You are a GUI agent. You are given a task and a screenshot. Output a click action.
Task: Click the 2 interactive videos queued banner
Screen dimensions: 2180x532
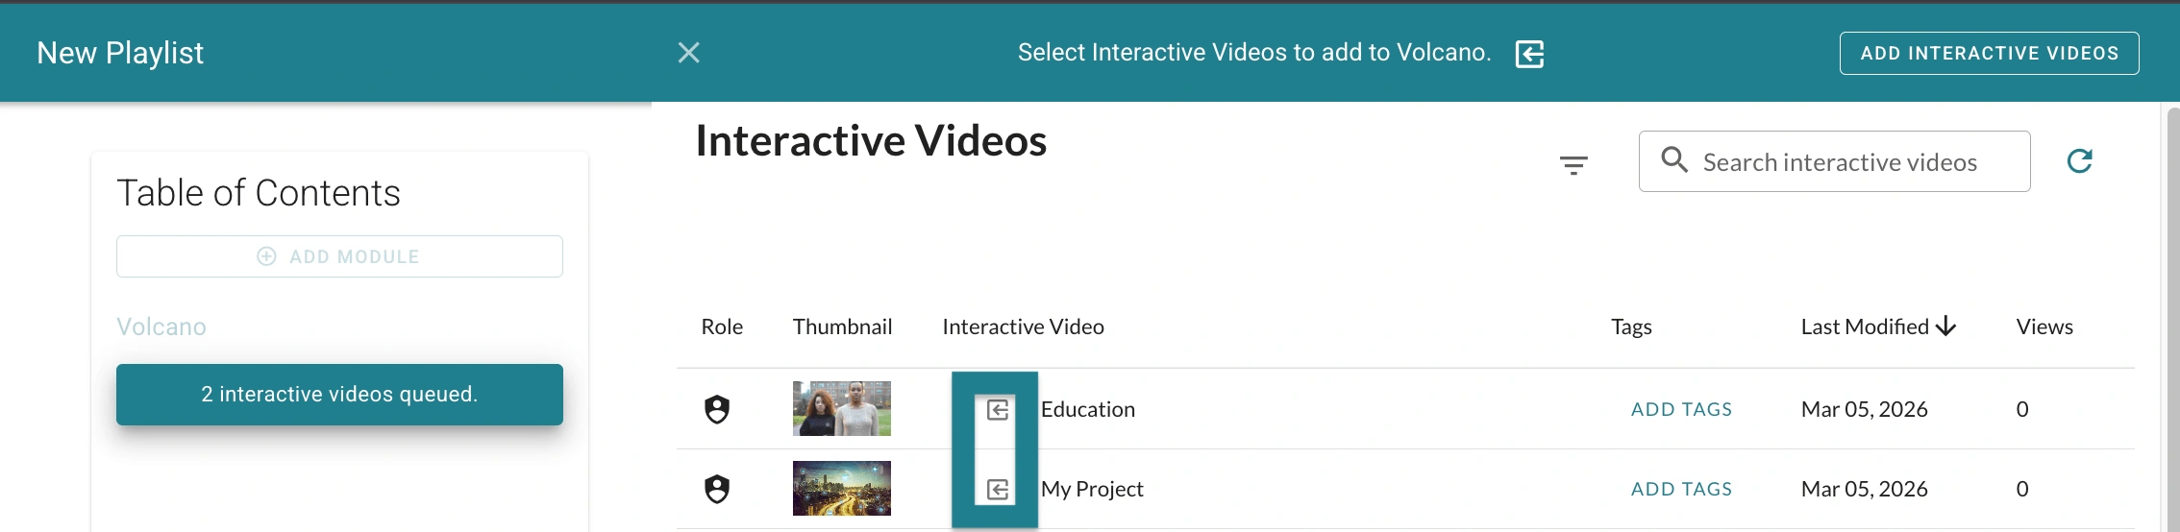point(339,394)
